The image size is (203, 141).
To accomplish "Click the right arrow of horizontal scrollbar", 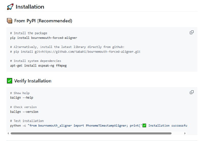I will 185,133.
